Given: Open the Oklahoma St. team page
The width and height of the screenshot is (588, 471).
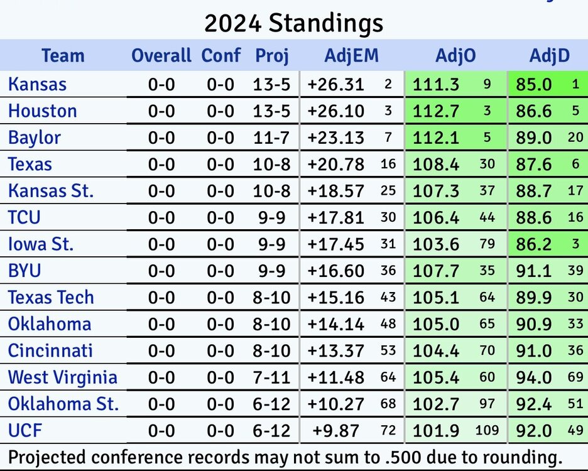Looking at the screenshot, I should tap(63, 404).
